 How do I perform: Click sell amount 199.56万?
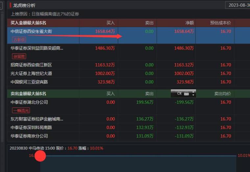pyautogui.click(x=145, y=102)
